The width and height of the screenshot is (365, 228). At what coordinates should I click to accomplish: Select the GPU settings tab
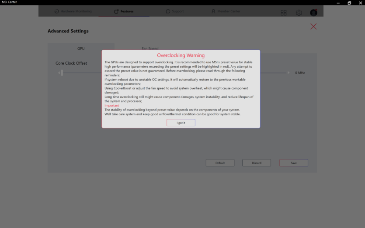point(81,48)
